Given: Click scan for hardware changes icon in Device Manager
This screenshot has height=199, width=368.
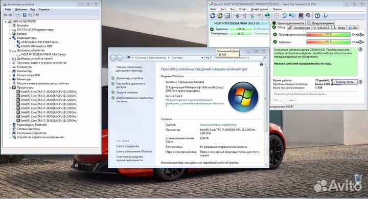Looking at the screenshot, I should click(x=37, y=15).
